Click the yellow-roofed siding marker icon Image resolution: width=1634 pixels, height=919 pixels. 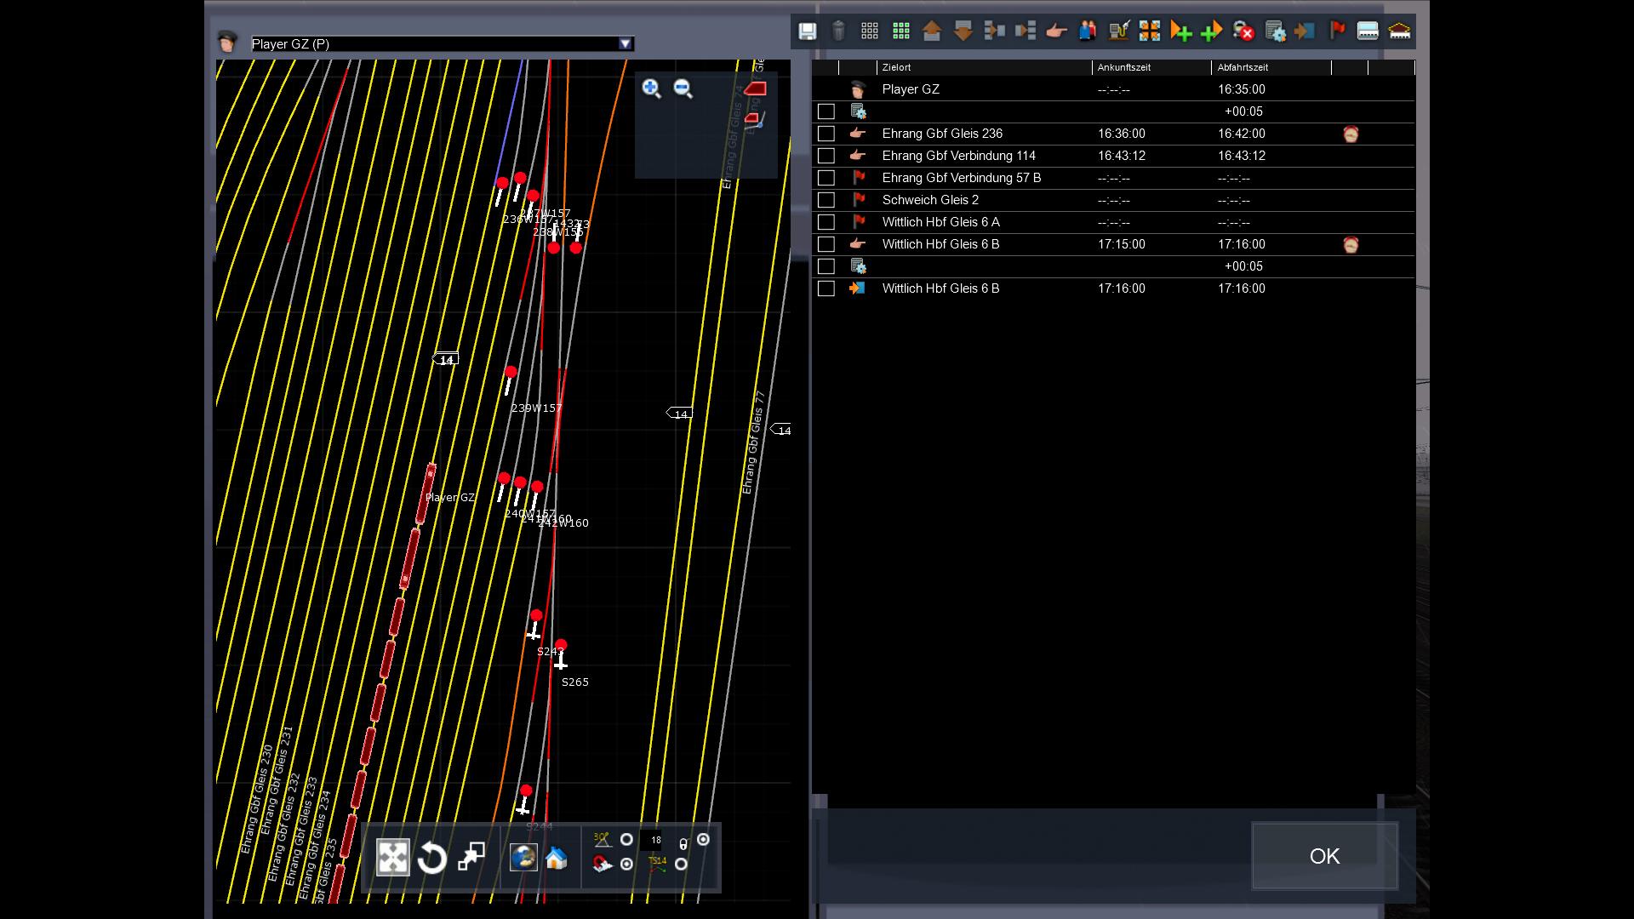coord(1399,31)
